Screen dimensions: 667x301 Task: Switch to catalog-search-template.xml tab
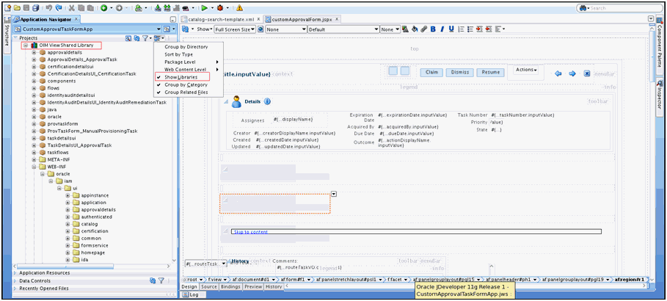[x=221, y=20]
